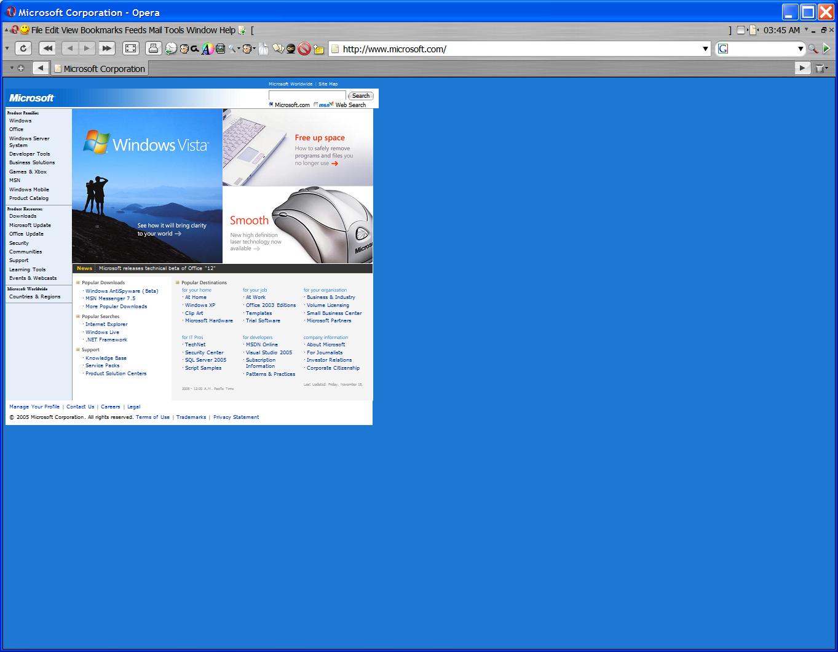The image size is (838, 652).
Task: Click the Microsoft site search text field
Action: [x=307, y=95]
